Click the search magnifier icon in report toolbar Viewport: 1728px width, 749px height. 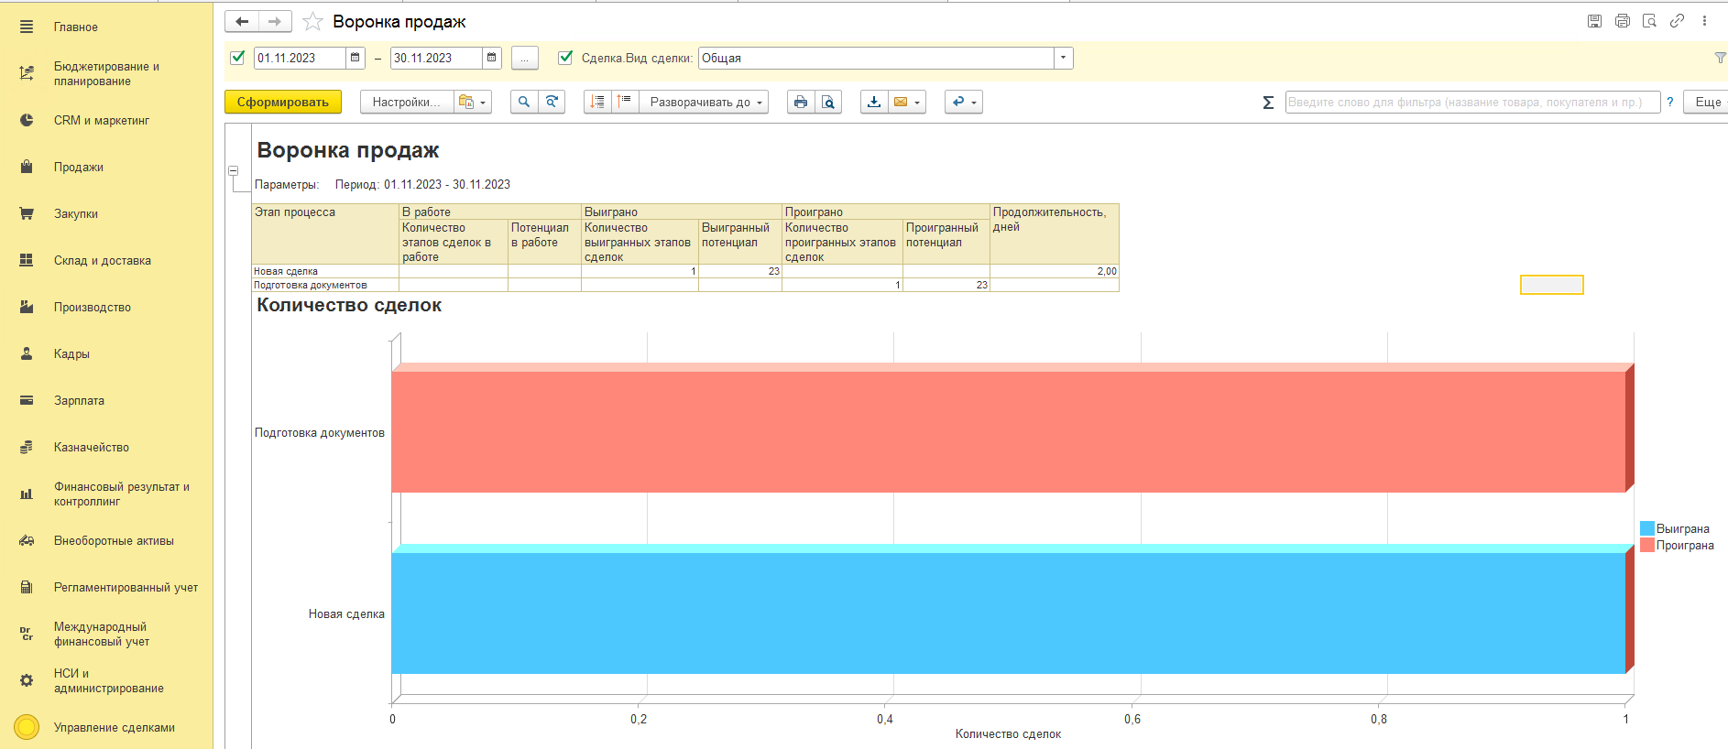[x=523, y=102]
